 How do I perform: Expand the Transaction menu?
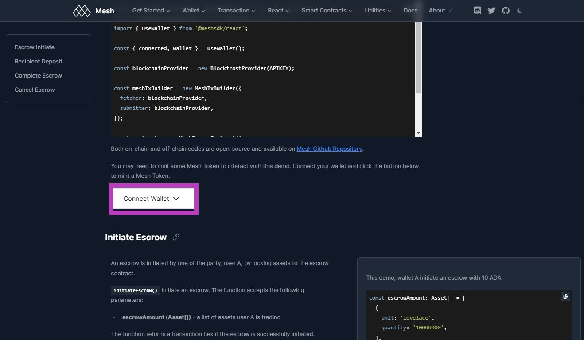coord(237,11)
